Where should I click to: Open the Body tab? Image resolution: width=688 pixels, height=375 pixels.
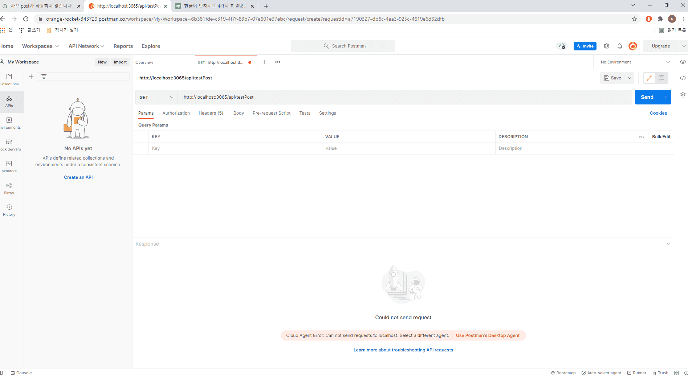tap(239, 113)
